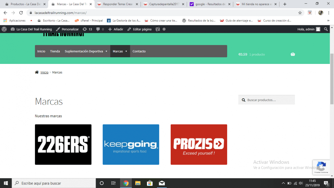Open the La Gestoría de los A... bookmark

click(124, 20)
